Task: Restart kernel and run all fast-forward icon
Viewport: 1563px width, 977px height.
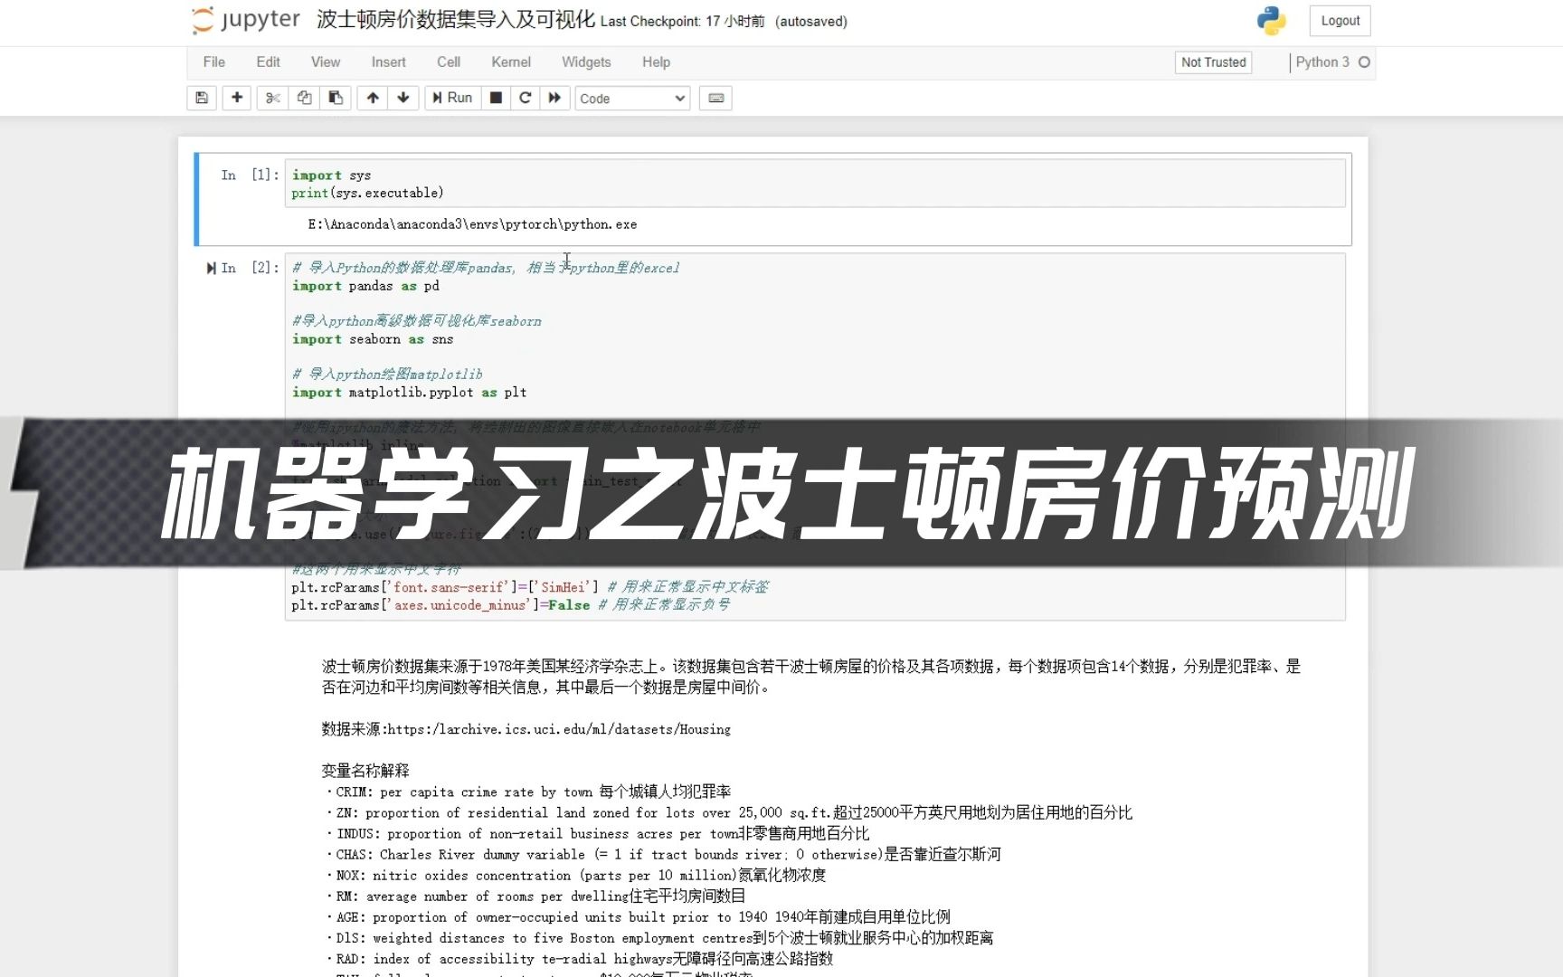Action: [554, 98]
